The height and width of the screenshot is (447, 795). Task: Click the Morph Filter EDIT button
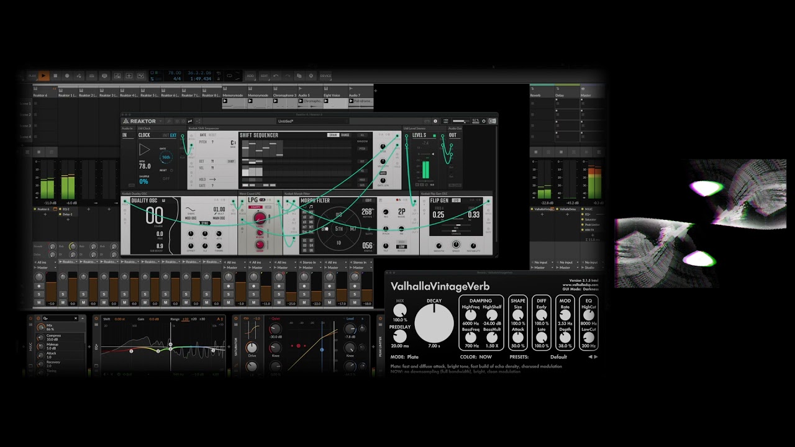click(368, 201)
